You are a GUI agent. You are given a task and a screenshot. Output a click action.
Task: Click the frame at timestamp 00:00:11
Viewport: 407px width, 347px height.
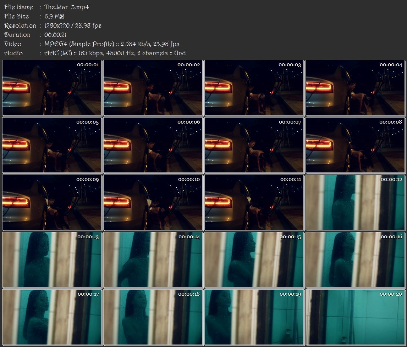coord(254,203)
